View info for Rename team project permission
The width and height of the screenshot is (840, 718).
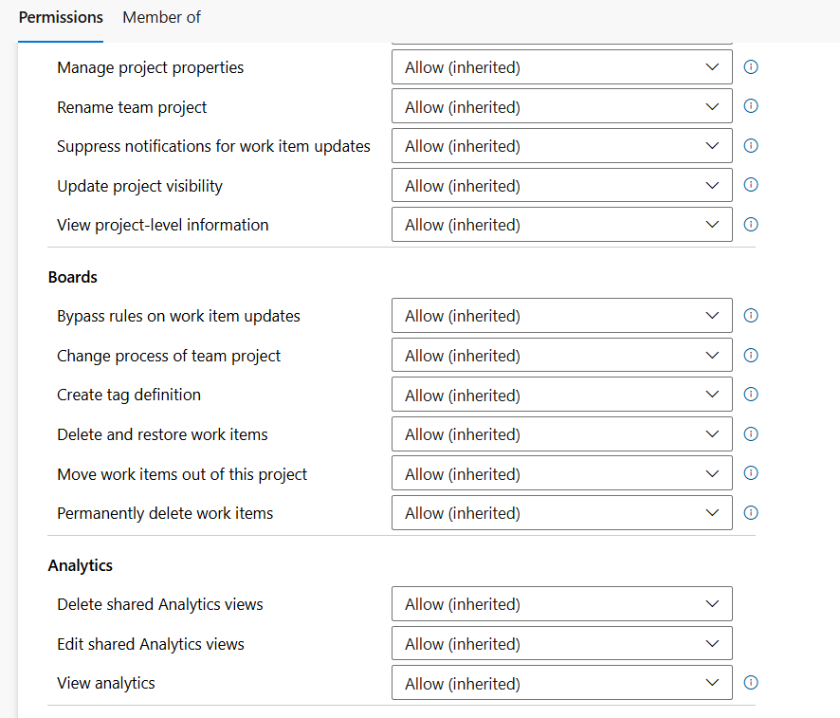click(750, 106)
